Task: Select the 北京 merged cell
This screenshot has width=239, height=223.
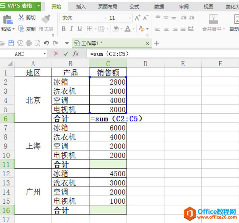Action: coord(33,100)
